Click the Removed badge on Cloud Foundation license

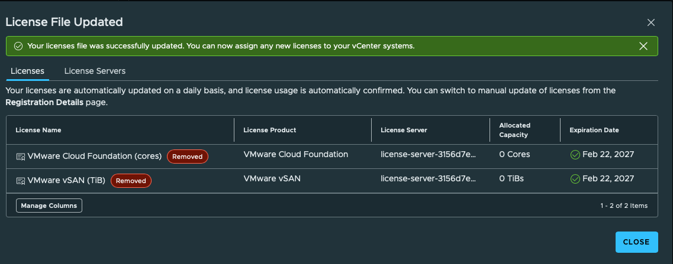coord(188,157)
